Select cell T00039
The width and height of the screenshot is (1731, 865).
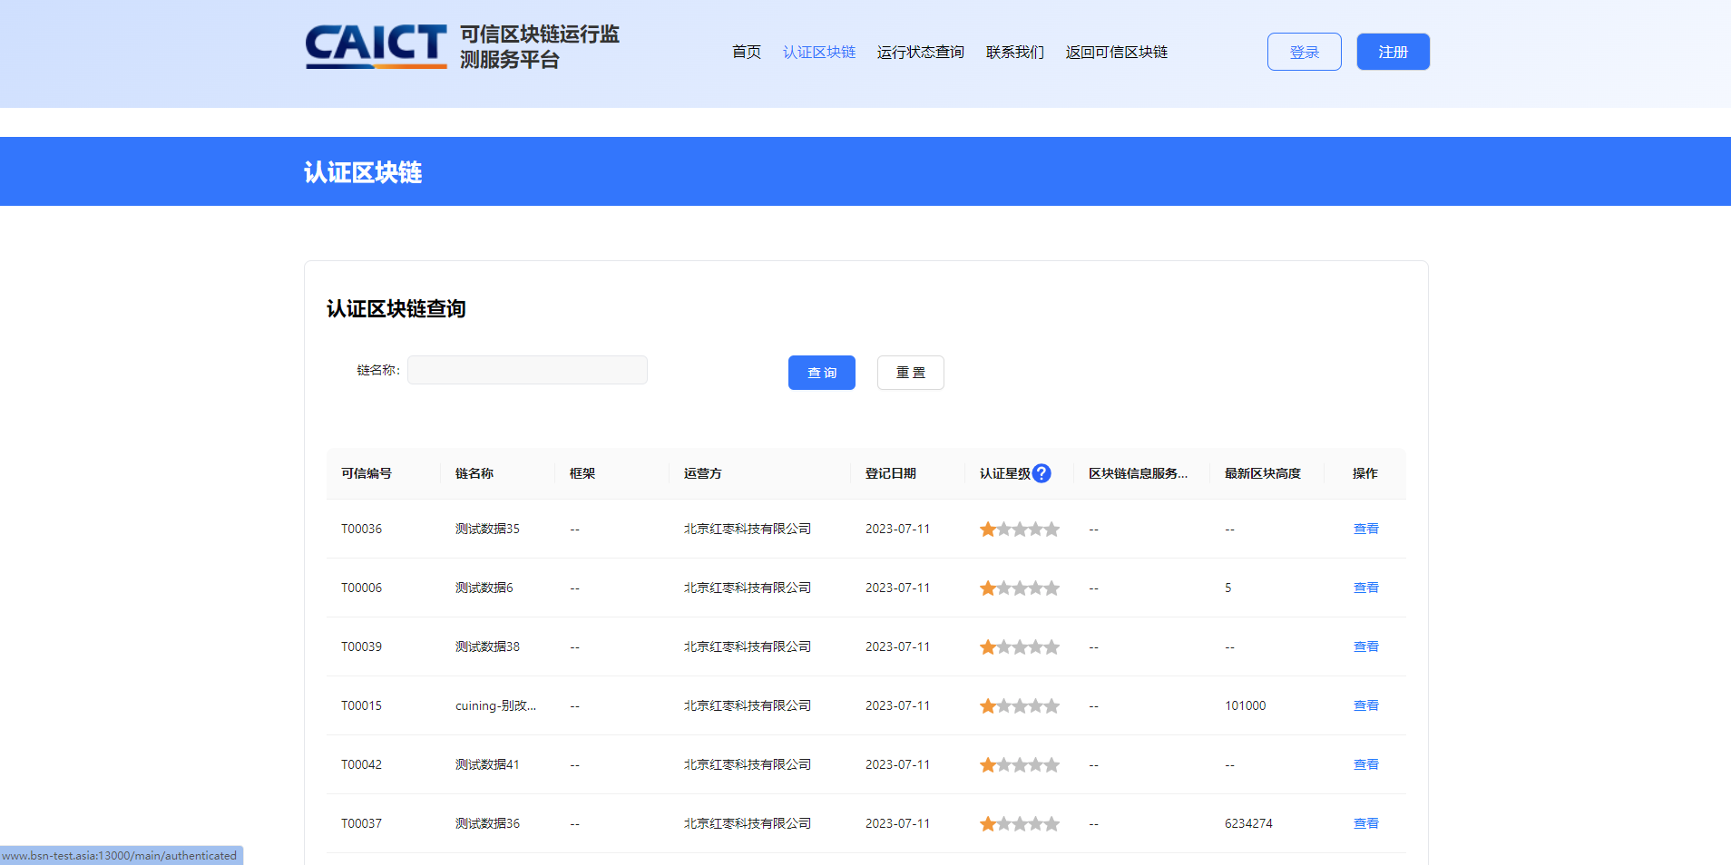pos(361,646)
